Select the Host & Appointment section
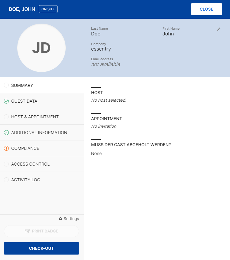The width and height of the screenshot is (230, 260). (42, 117)
